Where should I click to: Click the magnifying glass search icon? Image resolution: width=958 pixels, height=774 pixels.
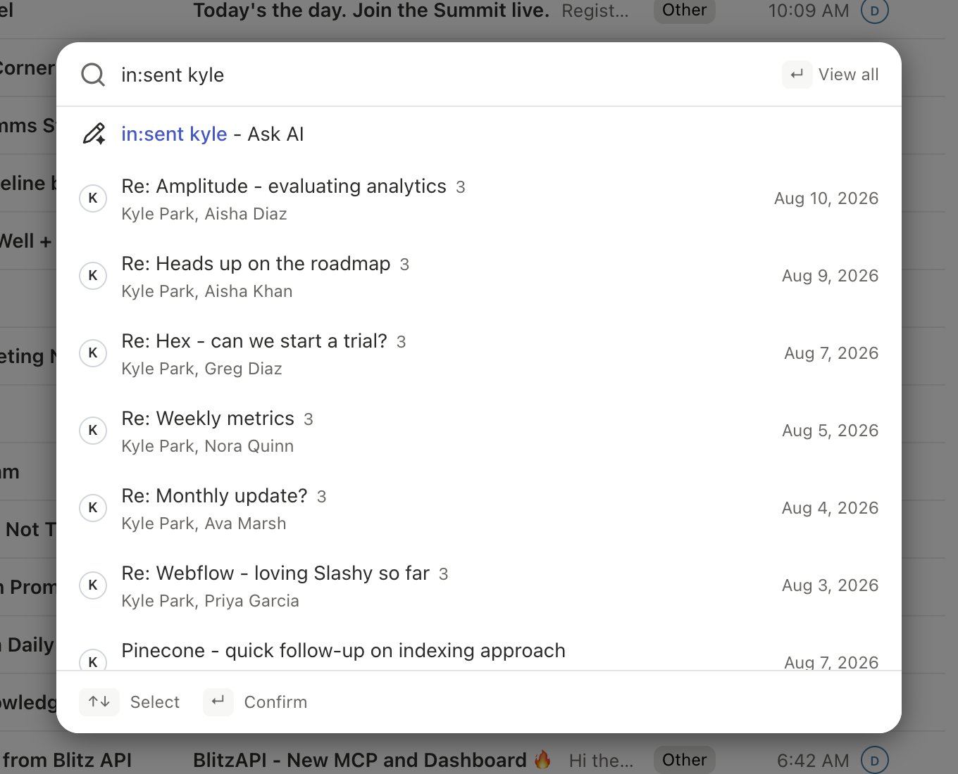tap(93, 75)
